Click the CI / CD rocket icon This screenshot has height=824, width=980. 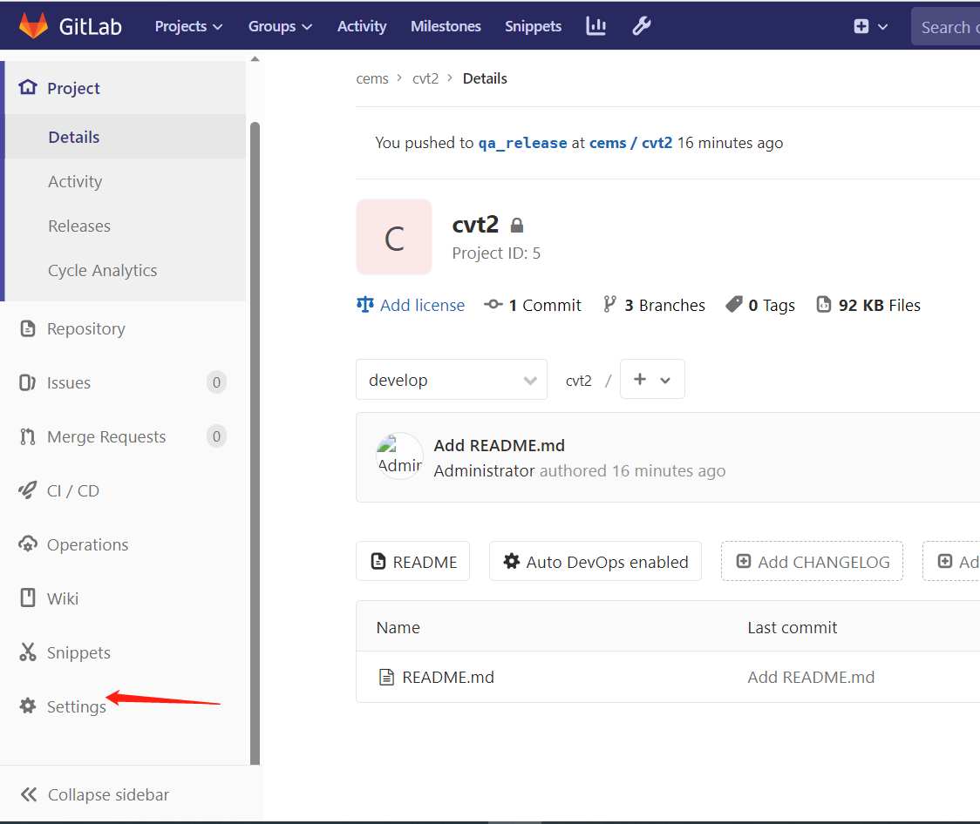(x=28, y=490)
